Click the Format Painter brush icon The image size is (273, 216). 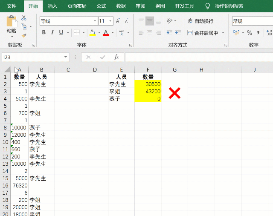24,36
